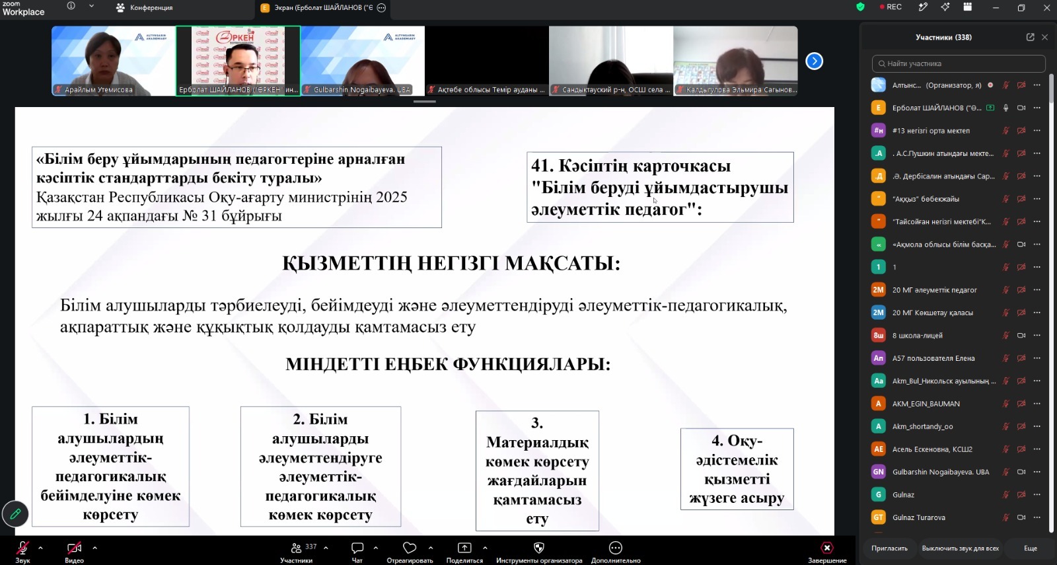Turn on camera with Видео icon

[x=74, y=548]
